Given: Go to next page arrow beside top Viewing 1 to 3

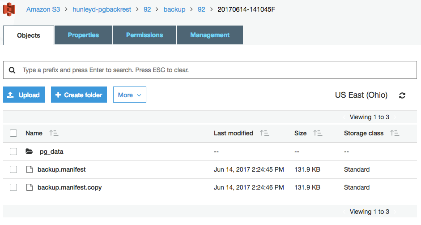Looking at the screenshot, I should (x=395, y=117).
